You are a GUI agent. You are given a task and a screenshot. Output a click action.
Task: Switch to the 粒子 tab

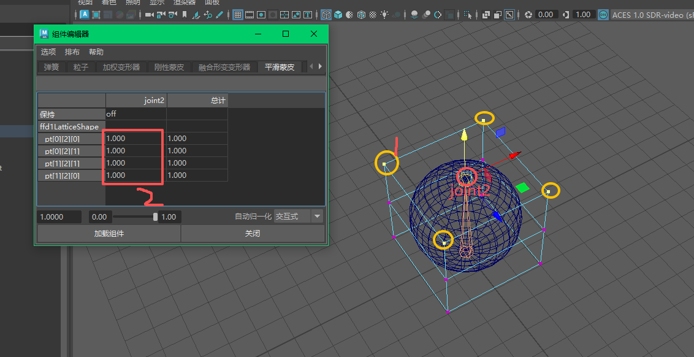pos(81,67)
